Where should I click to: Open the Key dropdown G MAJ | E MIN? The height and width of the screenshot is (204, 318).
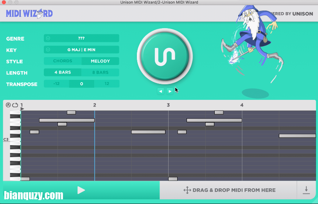[81, 50]
